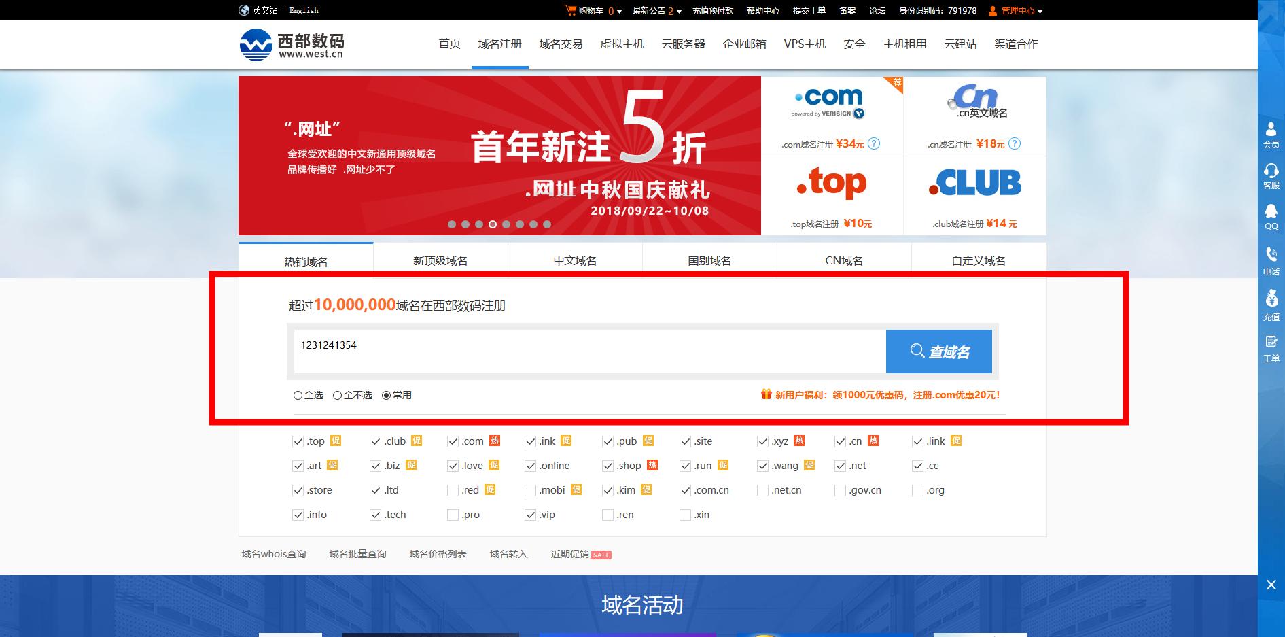The width and height of the screenshot is (1285, 637).
Task: Open 工单 ticket panel in sidebar
Action: [x=1270, y=347]
